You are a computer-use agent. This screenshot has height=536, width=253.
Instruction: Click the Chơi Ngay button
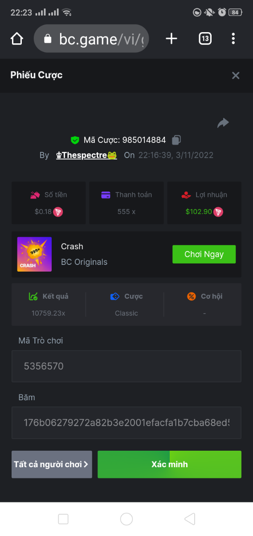pos(204,254)
